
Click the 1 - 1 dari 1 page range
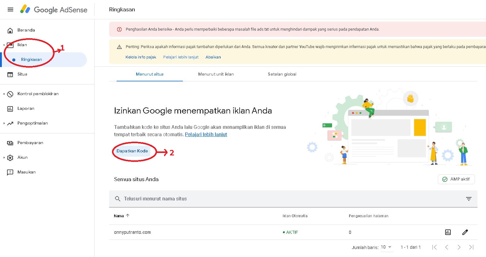click(411, 247)
